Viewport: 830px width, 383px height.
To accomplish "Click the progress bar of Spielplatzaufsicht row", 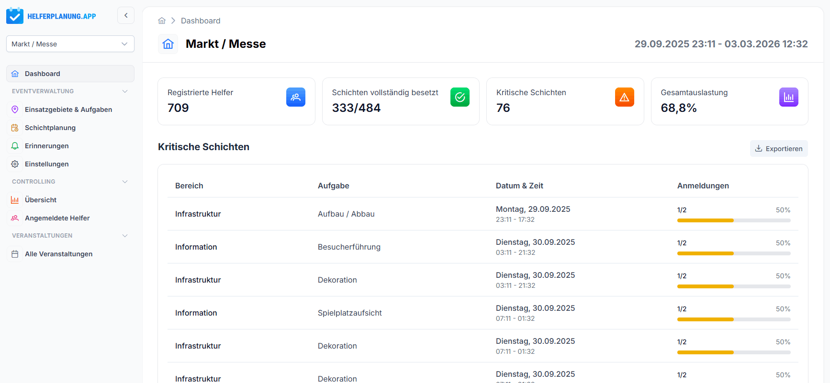I will [734, 319].
